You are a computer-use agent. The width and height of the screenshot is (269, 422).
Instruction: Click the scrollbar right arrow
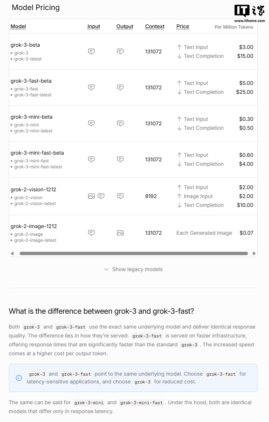pyautogui.click(x=254, y=254)
